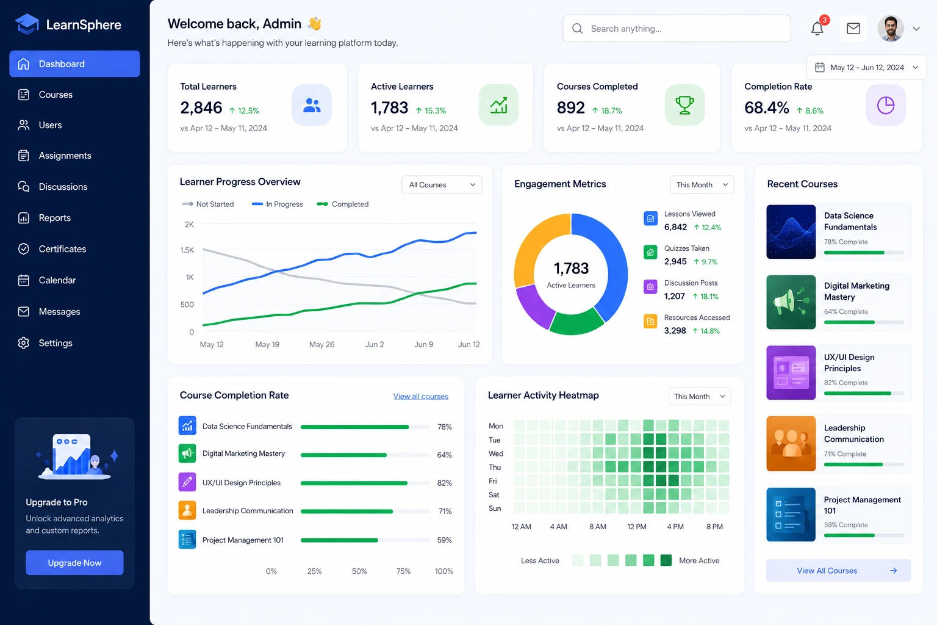Viewport: 937px width, 625px height.
Task: Click the arrow icon on View All Courses
Action: [x=894, y=571]
